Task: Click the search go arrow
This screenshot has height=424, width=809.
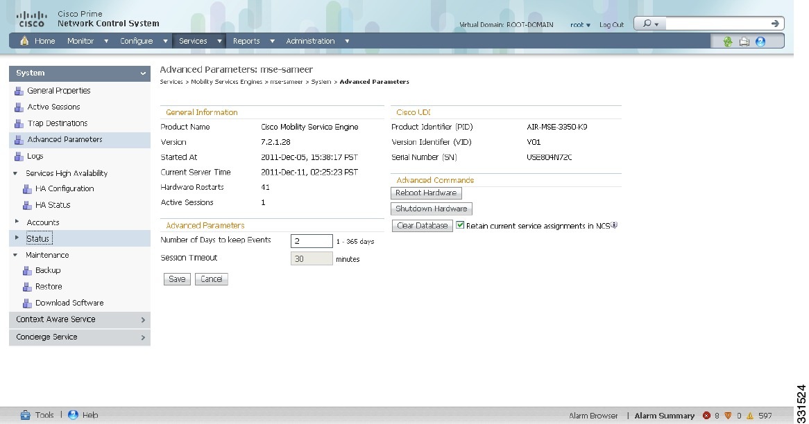Action: click(x=775, y=24)
